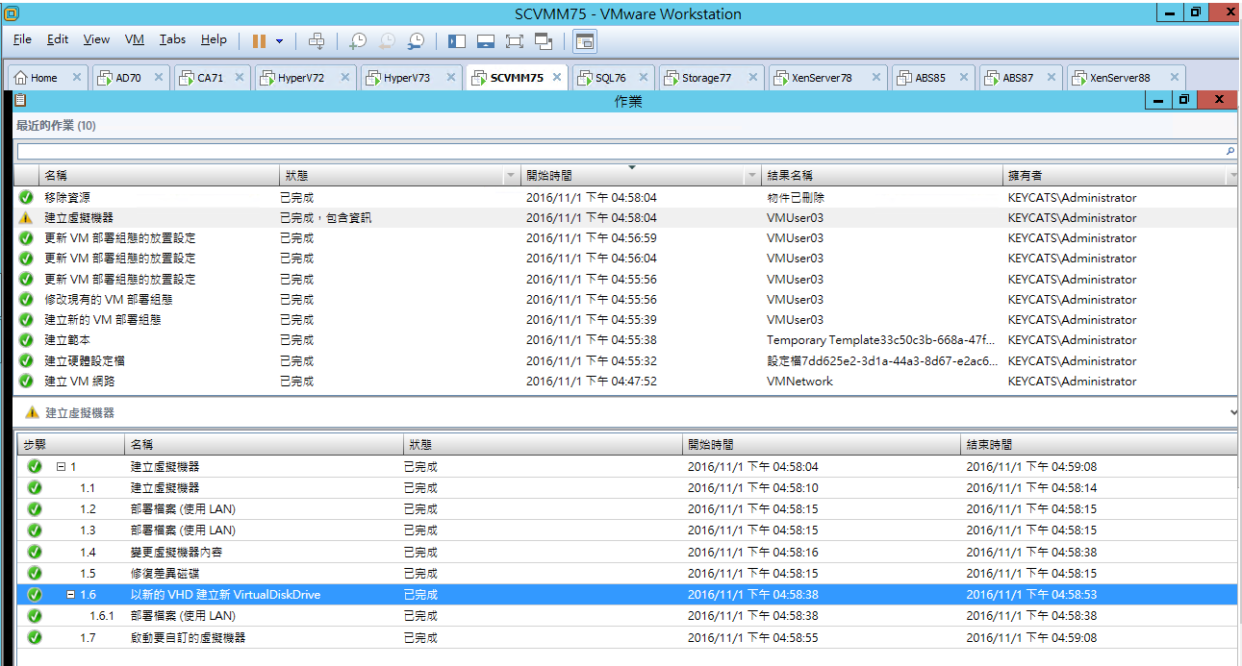Open the View menu
This screenshot has height=666, width=1242.
pos(96,39)
